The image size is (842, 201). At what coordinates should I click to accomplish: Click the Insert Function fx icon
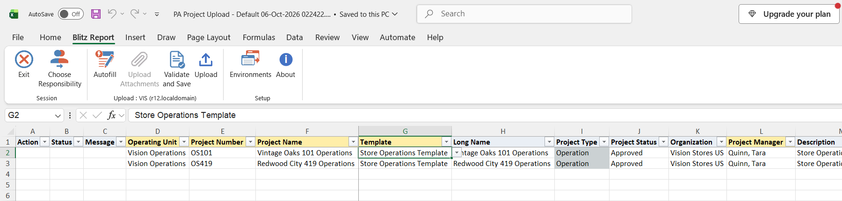point(111,115)
